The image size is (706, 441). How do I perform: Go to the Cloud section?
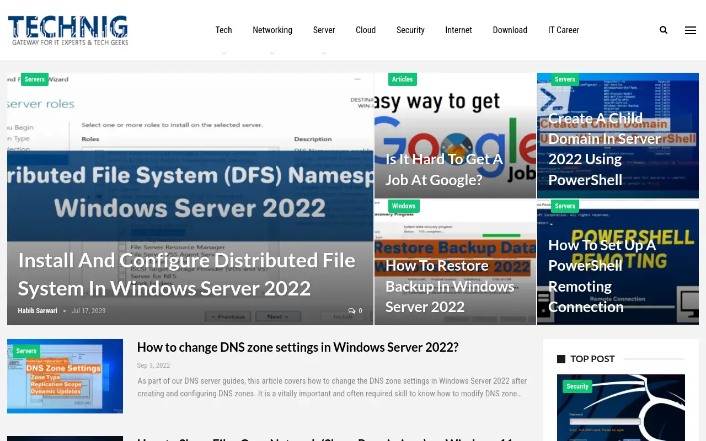point(366,30)
